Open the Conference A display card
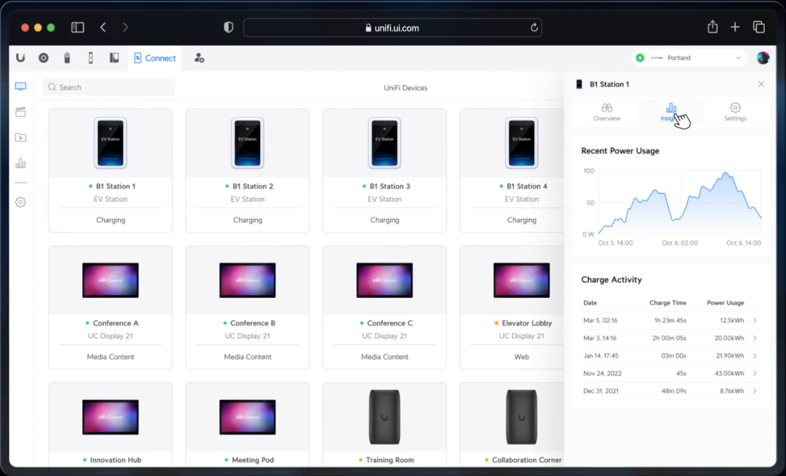The height and width of the screenshot is (476, 786). pos(110,307)
